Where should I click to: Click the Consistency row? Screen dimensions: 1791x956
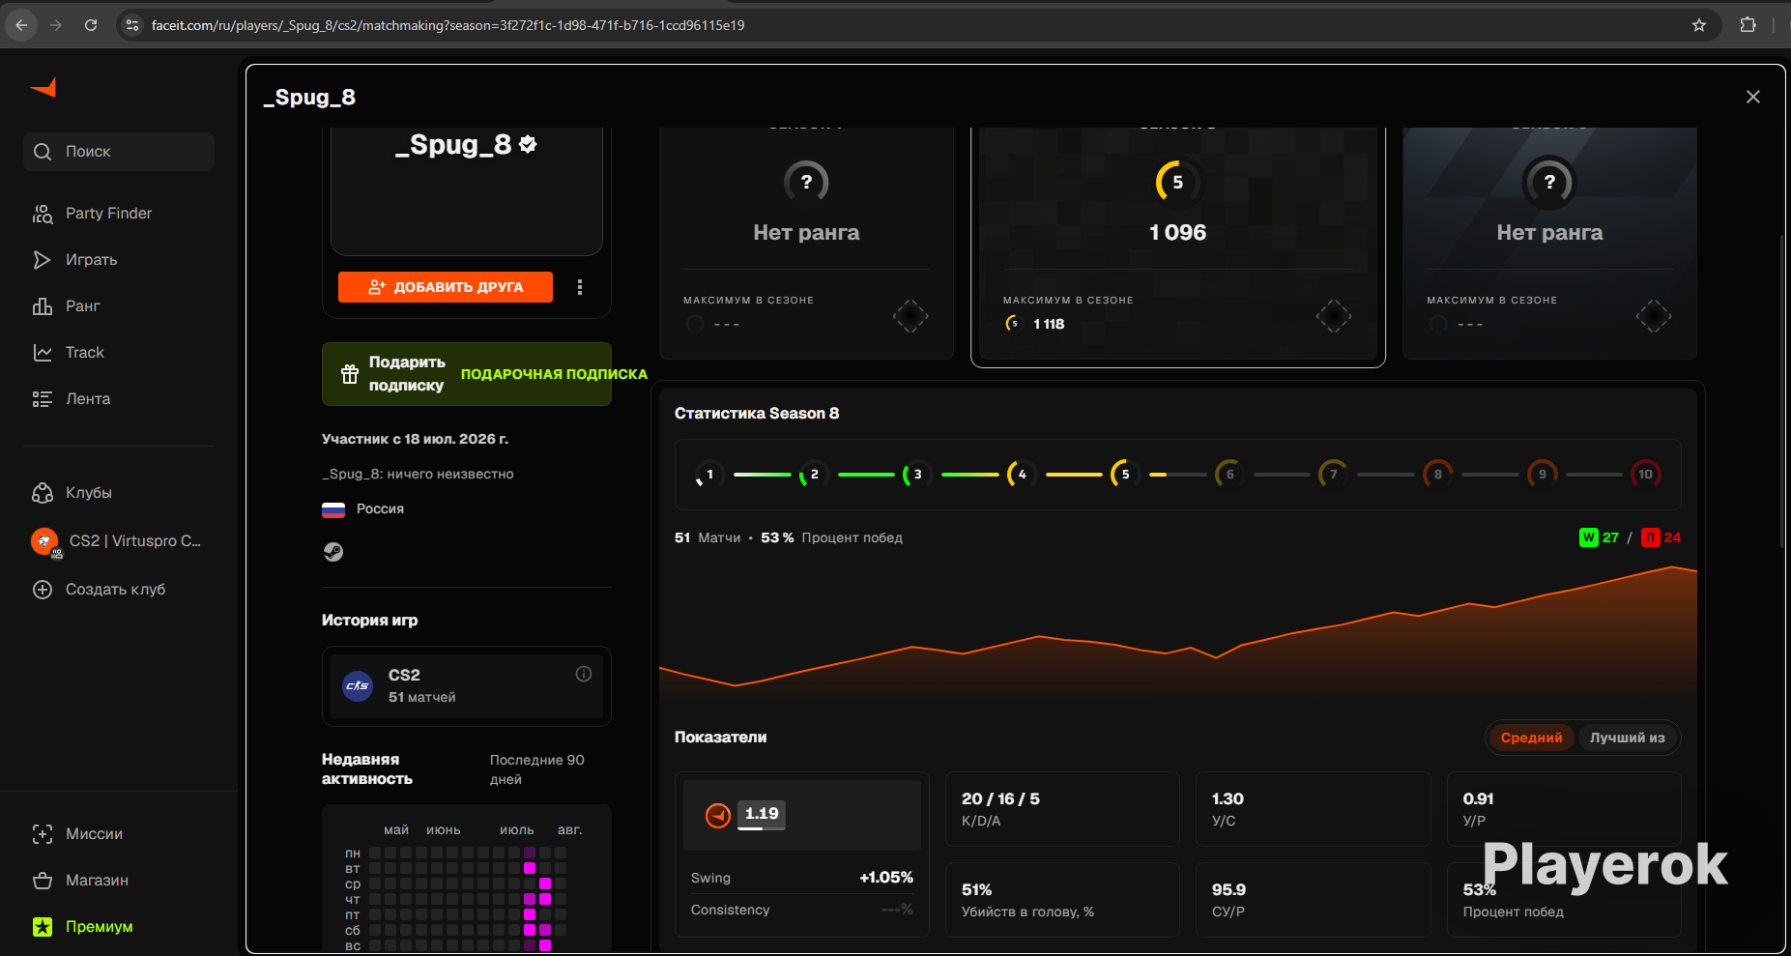[x=802, y=910]
